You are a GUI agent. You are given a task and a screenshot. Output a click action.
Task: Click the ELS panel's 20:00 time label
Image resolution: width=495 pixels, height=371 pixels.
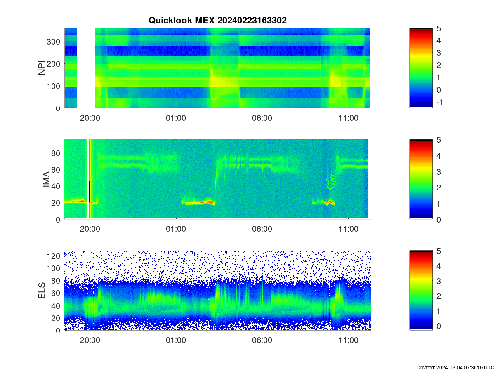click(90, 340)
